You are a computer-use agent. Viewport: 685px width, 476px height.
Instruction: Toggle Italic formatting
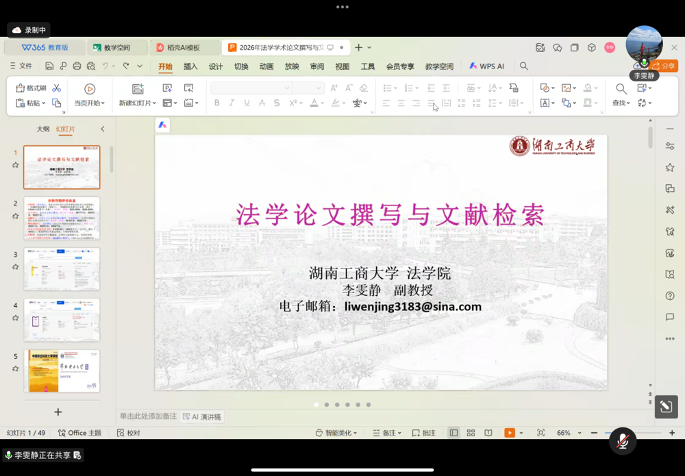232,103
